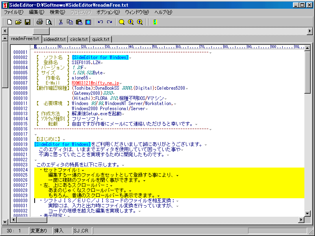Open a file using the folder icon

18,22
